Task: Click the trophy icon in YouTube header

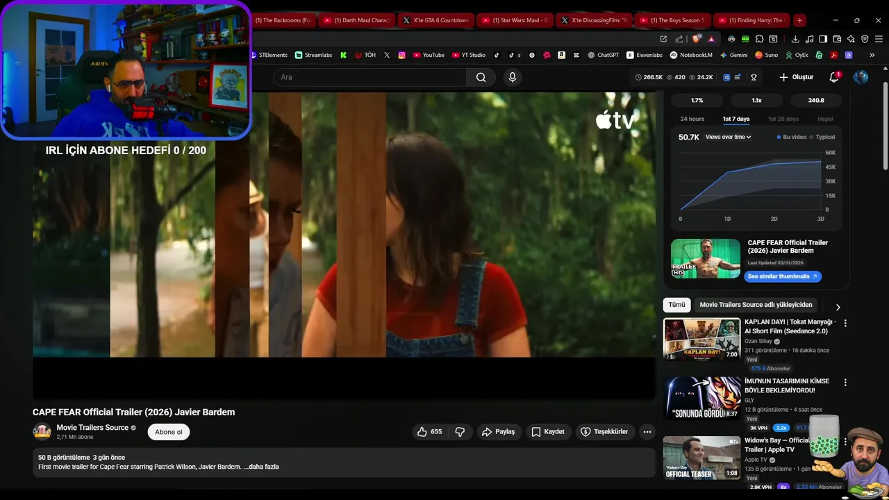Action: (x=754, y=77)
